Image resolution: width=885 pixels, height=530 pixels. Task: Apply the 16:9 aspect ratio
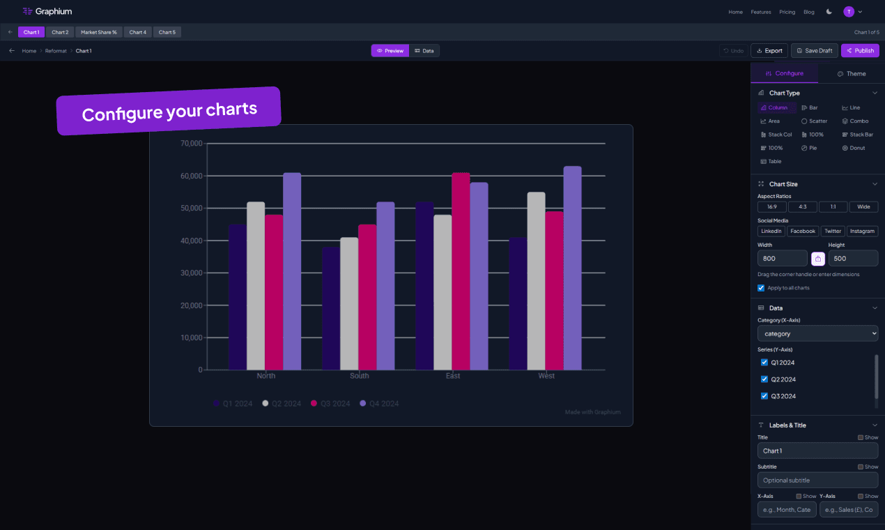771,206
